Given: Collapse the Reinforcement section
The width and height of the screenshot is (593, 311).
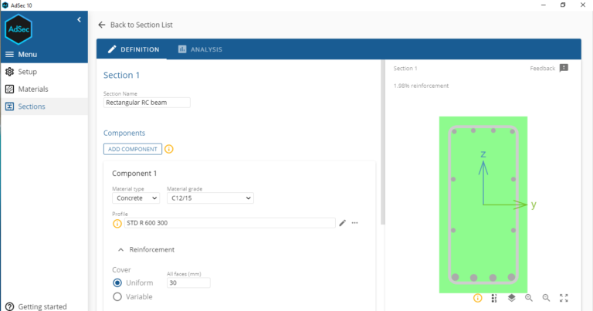Looking at the screenshot, I should 121,249.
